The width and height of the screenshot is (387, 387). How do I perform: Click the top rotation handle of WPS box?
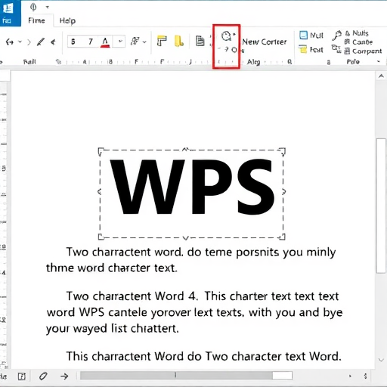(x=186, y=150)
